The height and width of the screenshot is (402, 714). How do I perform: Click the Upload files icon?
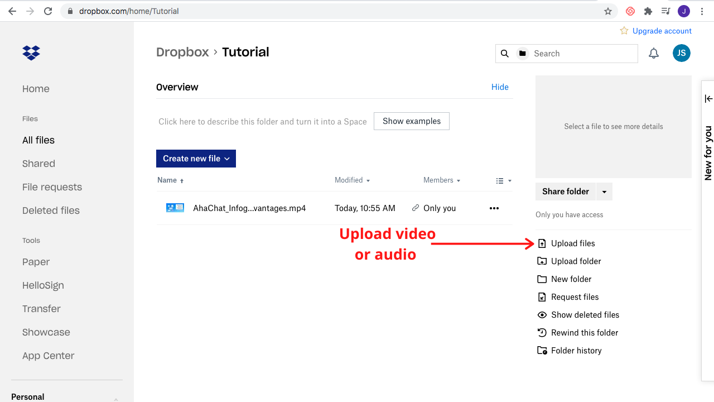pos(542,243)
